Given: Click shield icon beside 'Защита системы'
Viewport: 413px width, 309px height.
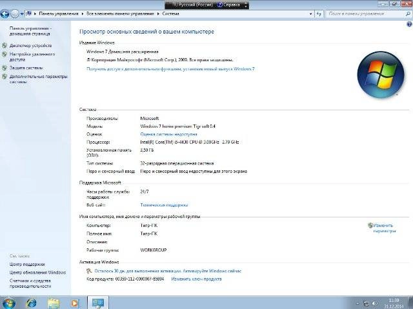Looking at the screenshot, I should pos(5,68).
